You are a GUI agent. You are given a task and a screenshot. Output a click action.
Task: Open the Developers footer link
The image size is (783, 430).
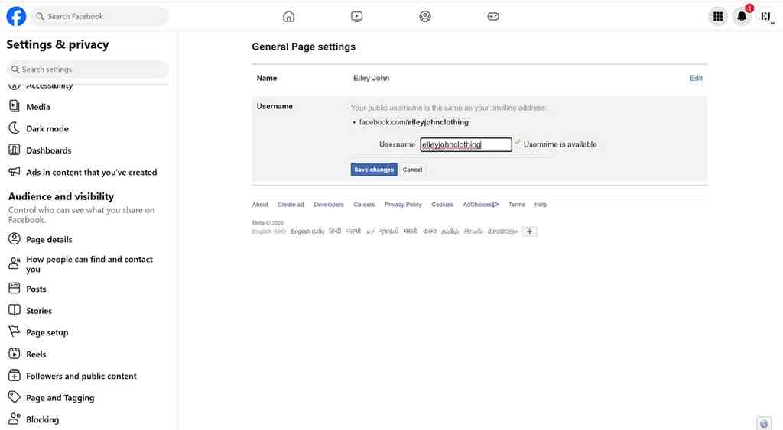click(329, 205)
